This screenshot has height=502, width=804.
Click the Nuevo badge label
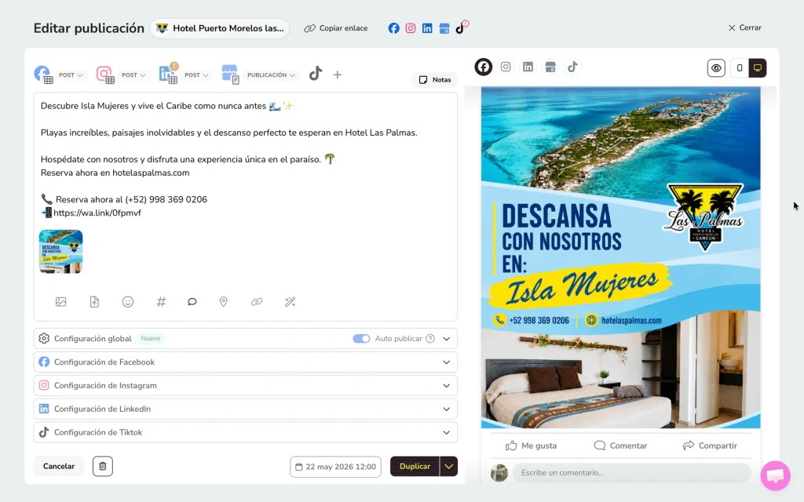pyautogui.click(x=151, y=339)
